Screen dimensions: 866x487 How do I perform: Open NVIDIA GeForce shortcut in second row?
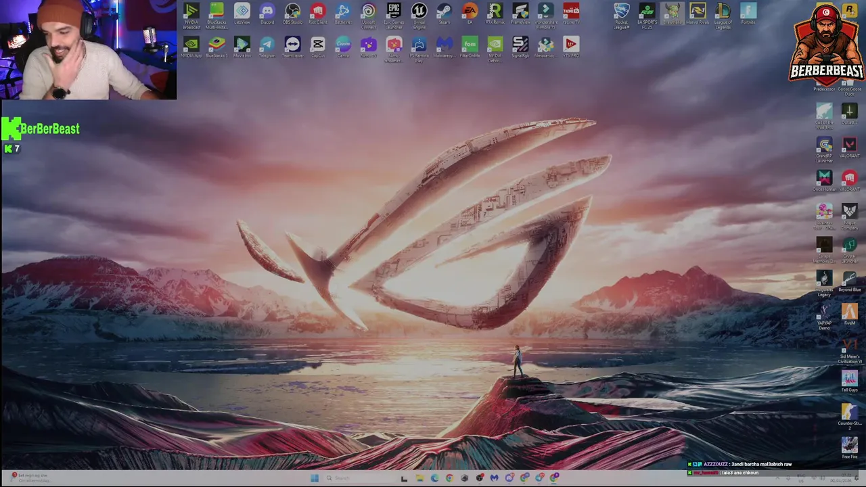pos(495,49)
